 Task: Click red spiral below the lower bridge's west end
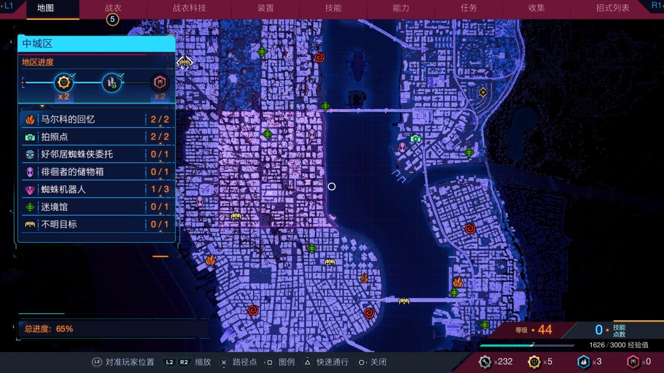pos(369,313)
